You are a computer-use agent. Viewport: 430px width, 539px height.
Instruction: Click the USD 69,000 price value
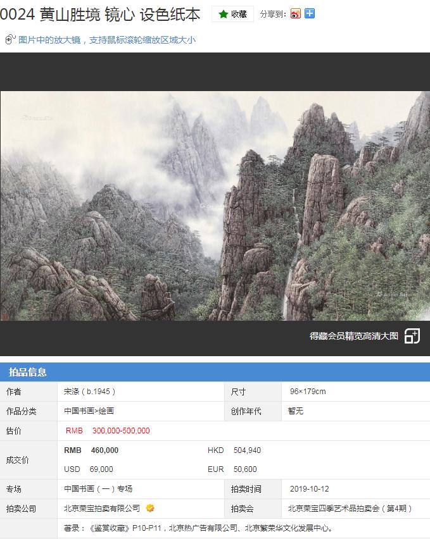coord(89,469)
